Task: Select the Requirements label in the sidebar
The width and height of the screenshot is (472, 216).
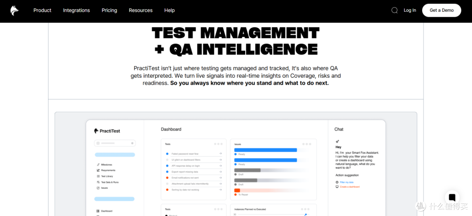Action: tap(108, 170)
